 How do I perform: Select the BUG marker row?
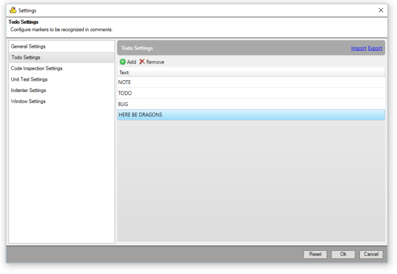251,104
